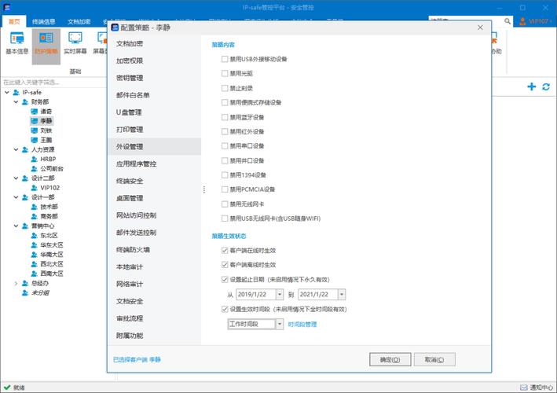Viewport: 557px width, 393px height.
Task: Click the blue plus add icon
Action: tap(532, 86)
